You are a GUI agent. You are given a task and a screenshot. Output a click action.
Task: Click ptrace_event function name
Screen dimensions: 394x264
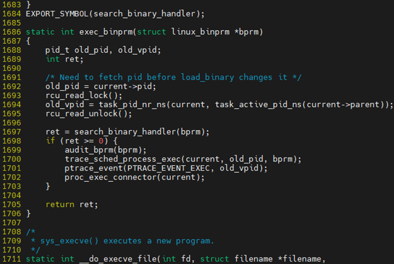(x=94, y=168)
